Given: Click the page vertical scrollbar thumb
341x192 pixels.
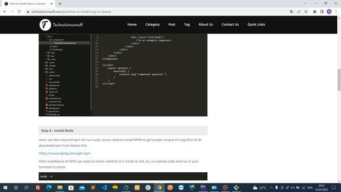Looking at the screenshot, I should point(339,79).
